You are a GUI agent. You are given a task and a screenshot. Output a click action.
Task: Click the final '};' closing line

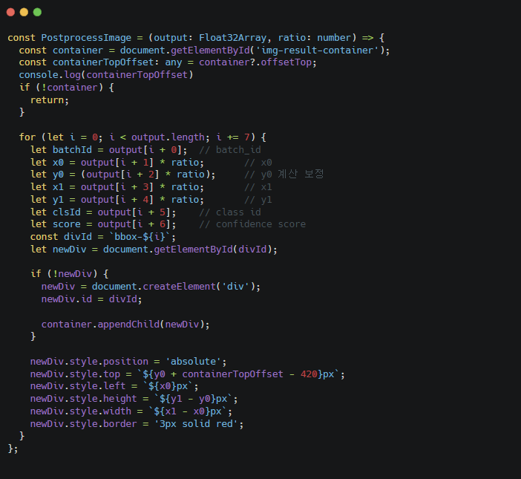pyautogui.click(x=13, y=449)
